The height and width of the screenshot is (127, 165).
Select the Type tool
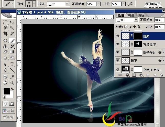12,64
